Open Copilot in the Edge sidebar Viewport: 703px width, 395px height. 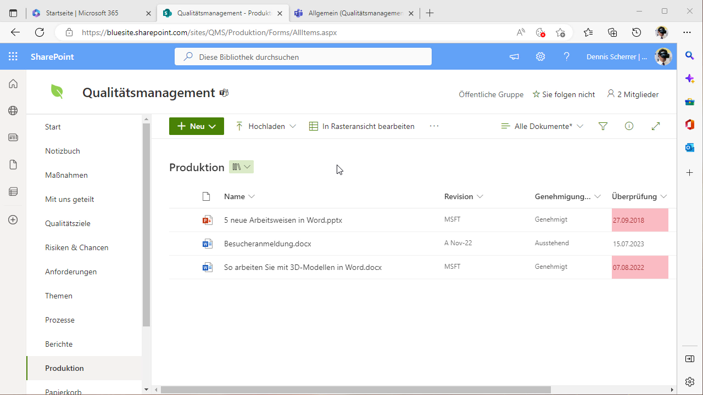(x=689, y=78)
